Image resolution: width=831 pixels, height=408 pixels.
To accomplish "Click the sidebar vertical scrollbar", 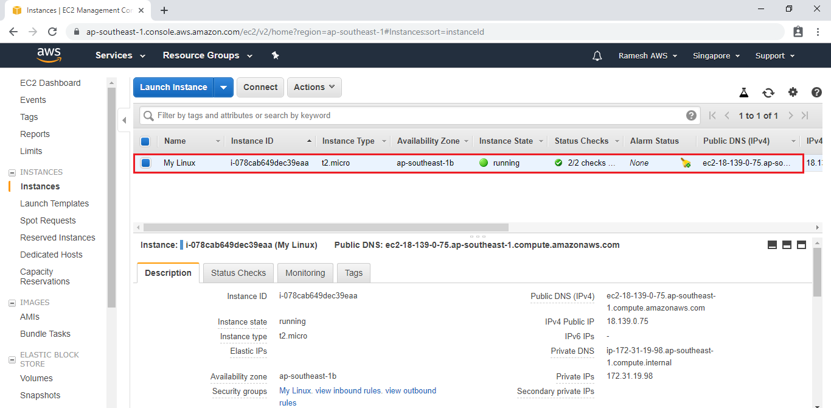I will [x=111, y=198].
